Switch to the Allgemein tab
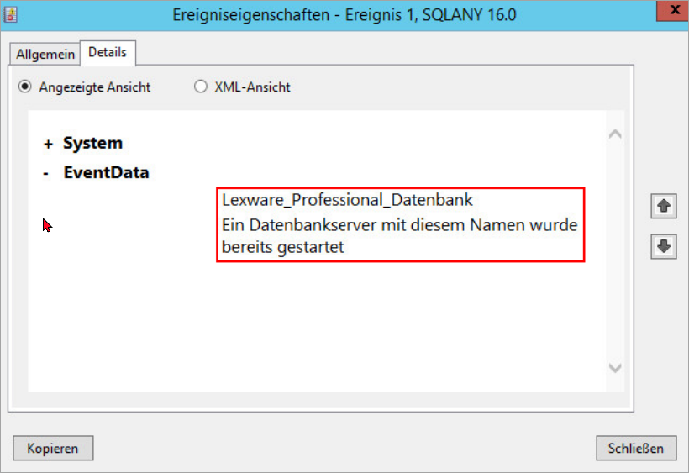 45,54
